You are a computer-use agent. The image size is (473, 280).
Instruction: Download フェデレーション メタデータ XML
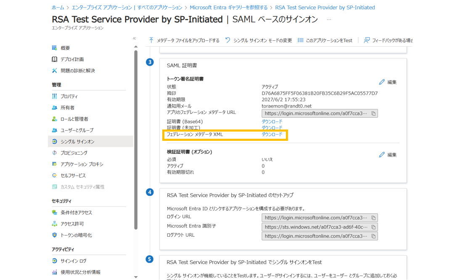pos(272,135)
